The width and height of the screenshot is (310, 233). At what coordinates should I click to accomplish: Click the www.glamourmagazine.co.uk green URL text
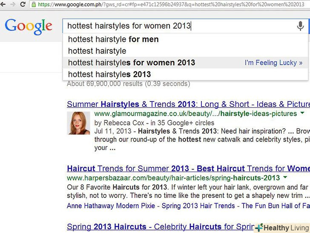pos(195,114)
